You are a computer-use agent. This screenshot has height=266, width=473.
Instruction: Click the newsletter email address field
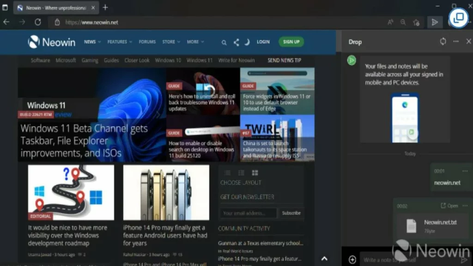(x=248, y=213)
